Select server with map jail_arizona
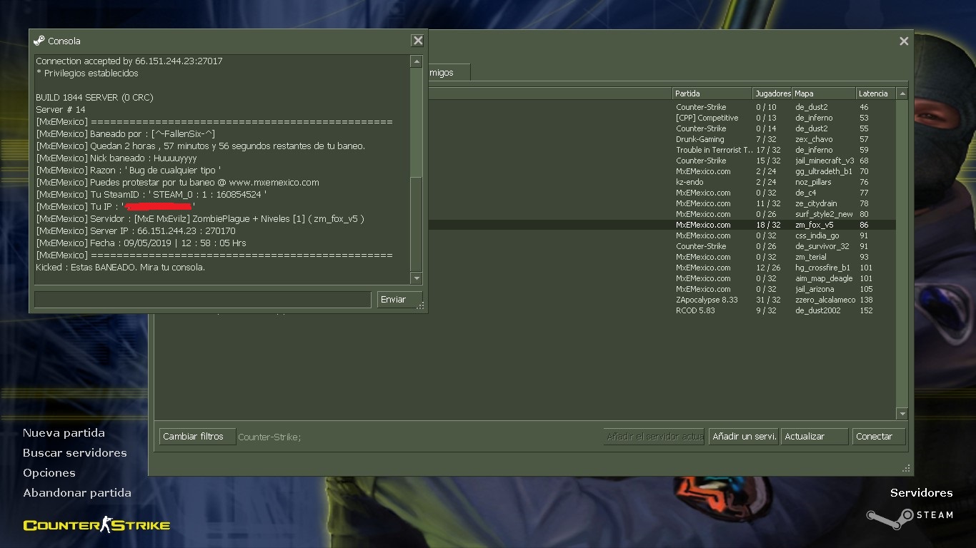976x548 pixels. pyautogui.click(x=661, y=289)
